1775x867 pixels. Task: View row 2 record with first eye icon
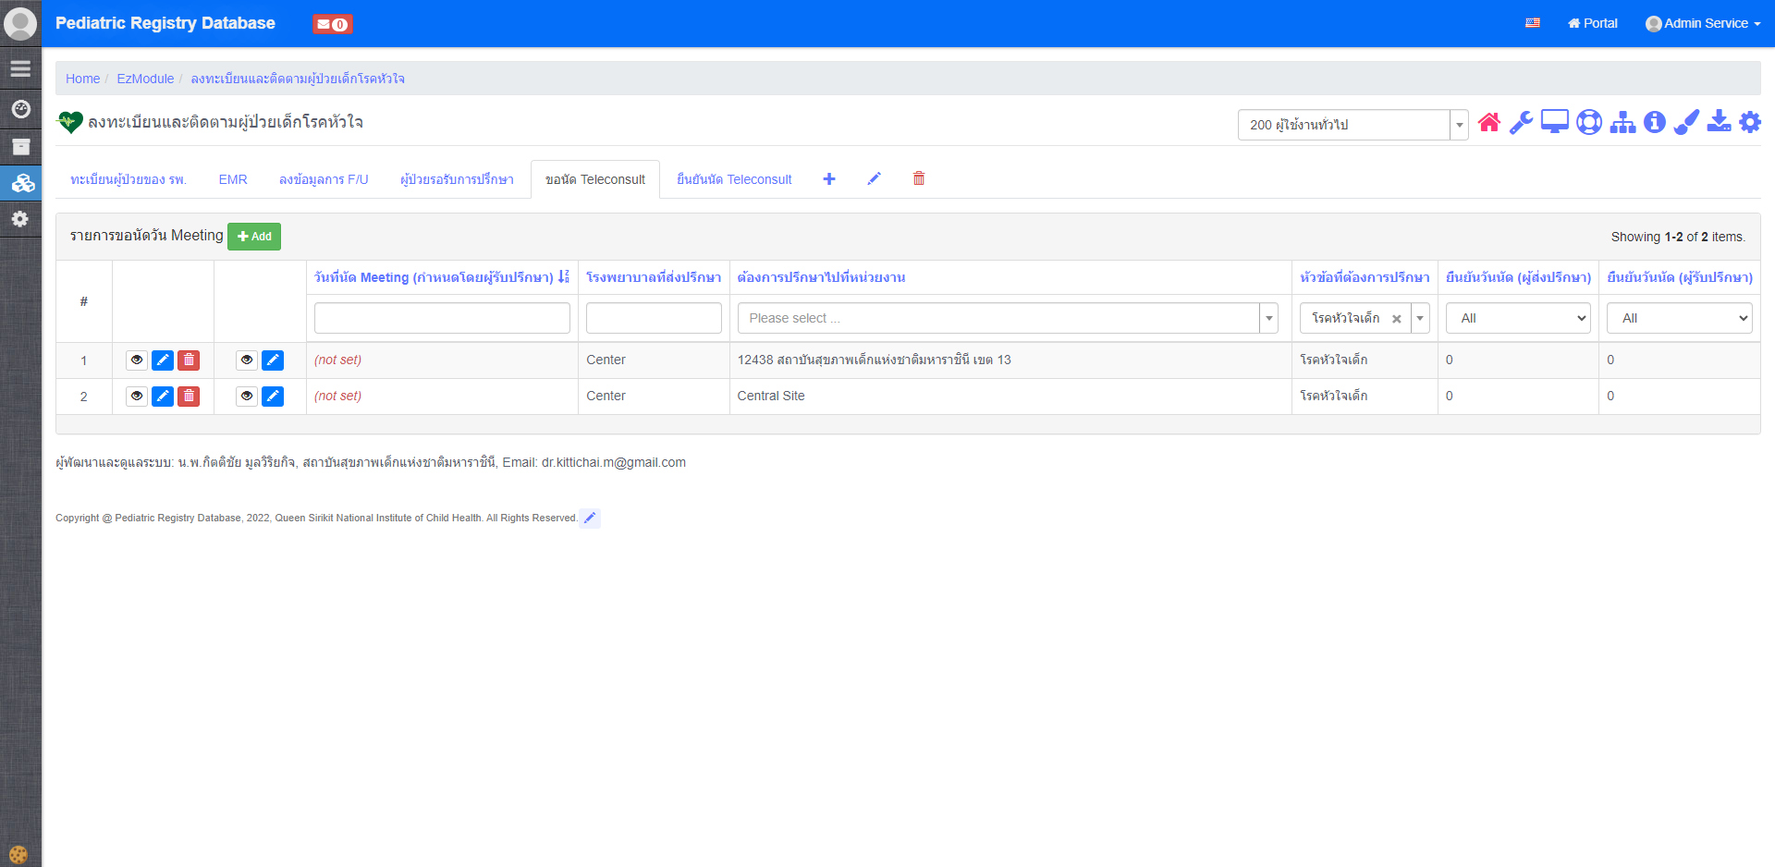[x=137, y=397]
